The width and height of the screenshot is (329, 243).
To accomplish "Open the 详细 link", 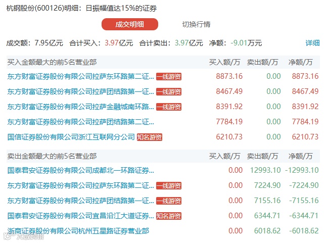I will (x=312, y=43).
